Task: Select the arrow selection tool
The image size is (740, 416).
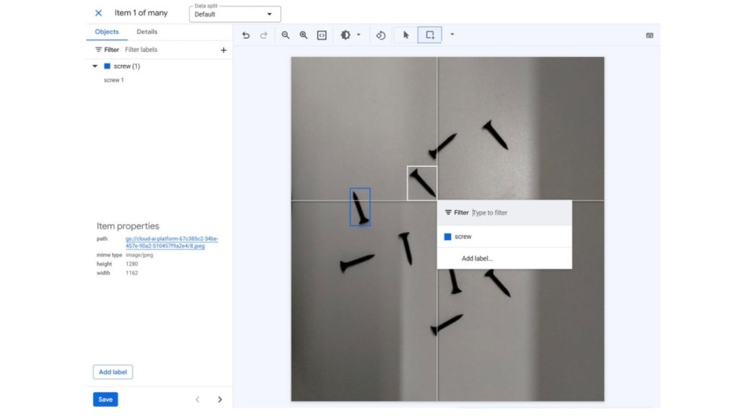Action: coord(405,35)
